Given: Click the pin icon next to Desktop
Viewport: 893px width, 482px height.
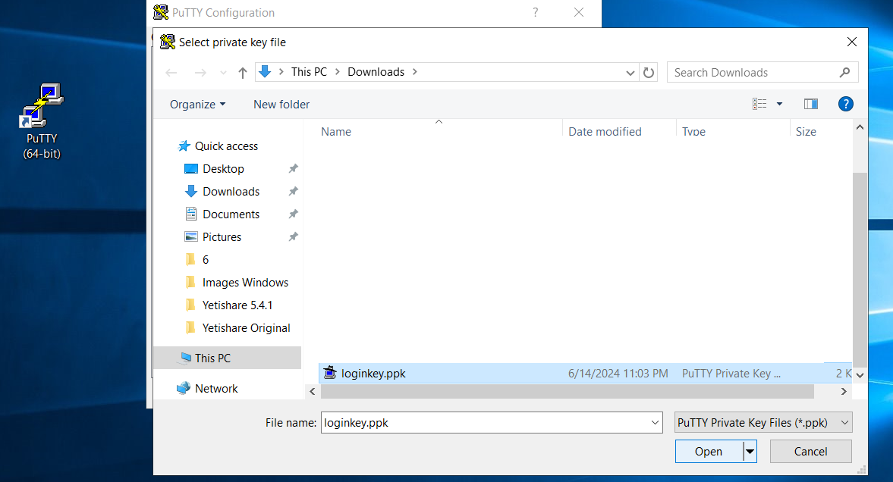Looking at the screenshot, I should click(x=293, y=168).
